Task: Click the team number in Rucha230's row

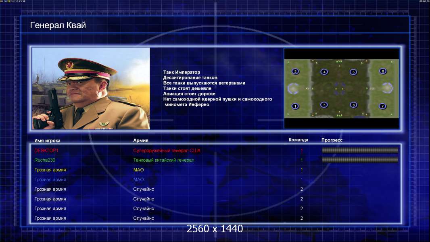Action: [x=301, y=160]
